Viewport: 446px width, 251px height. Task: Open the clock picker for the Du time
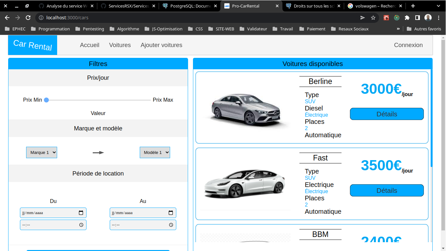[x=81, y=225]
